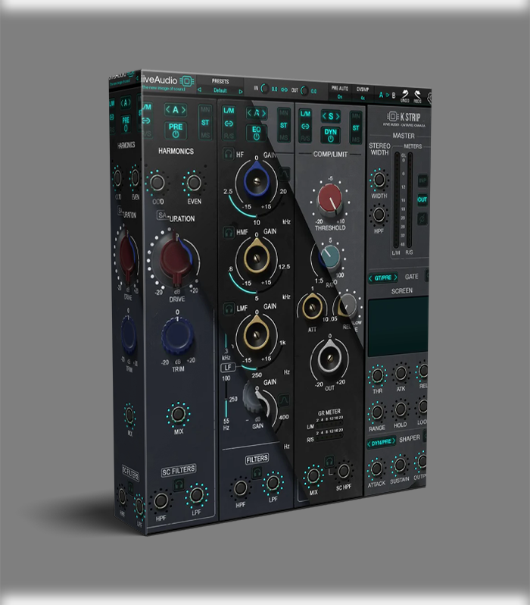This screenshot has width=530, height=605.
Task: Click the gate THR knob
Action: (x=377, y=375)
